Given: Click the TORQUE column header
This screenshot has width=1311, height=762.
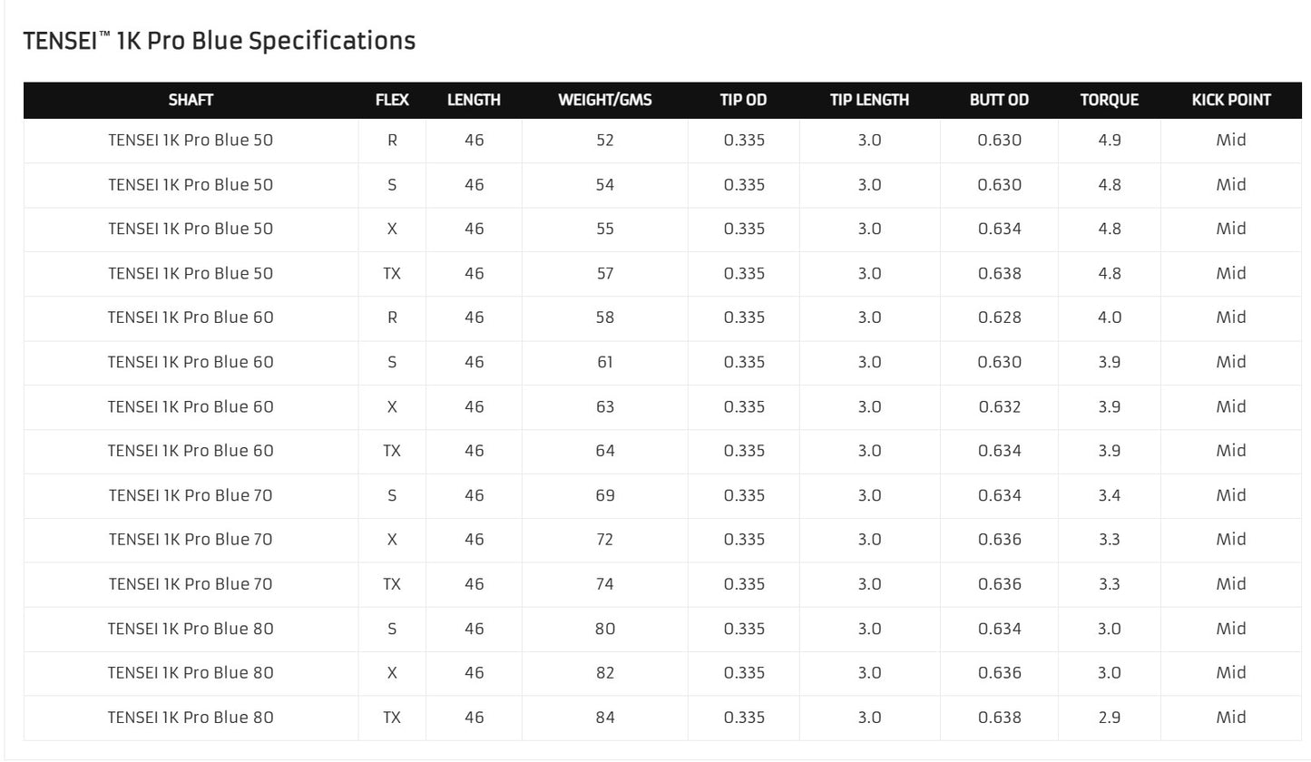Looking at the screenshot, I should coord(1109,100).
